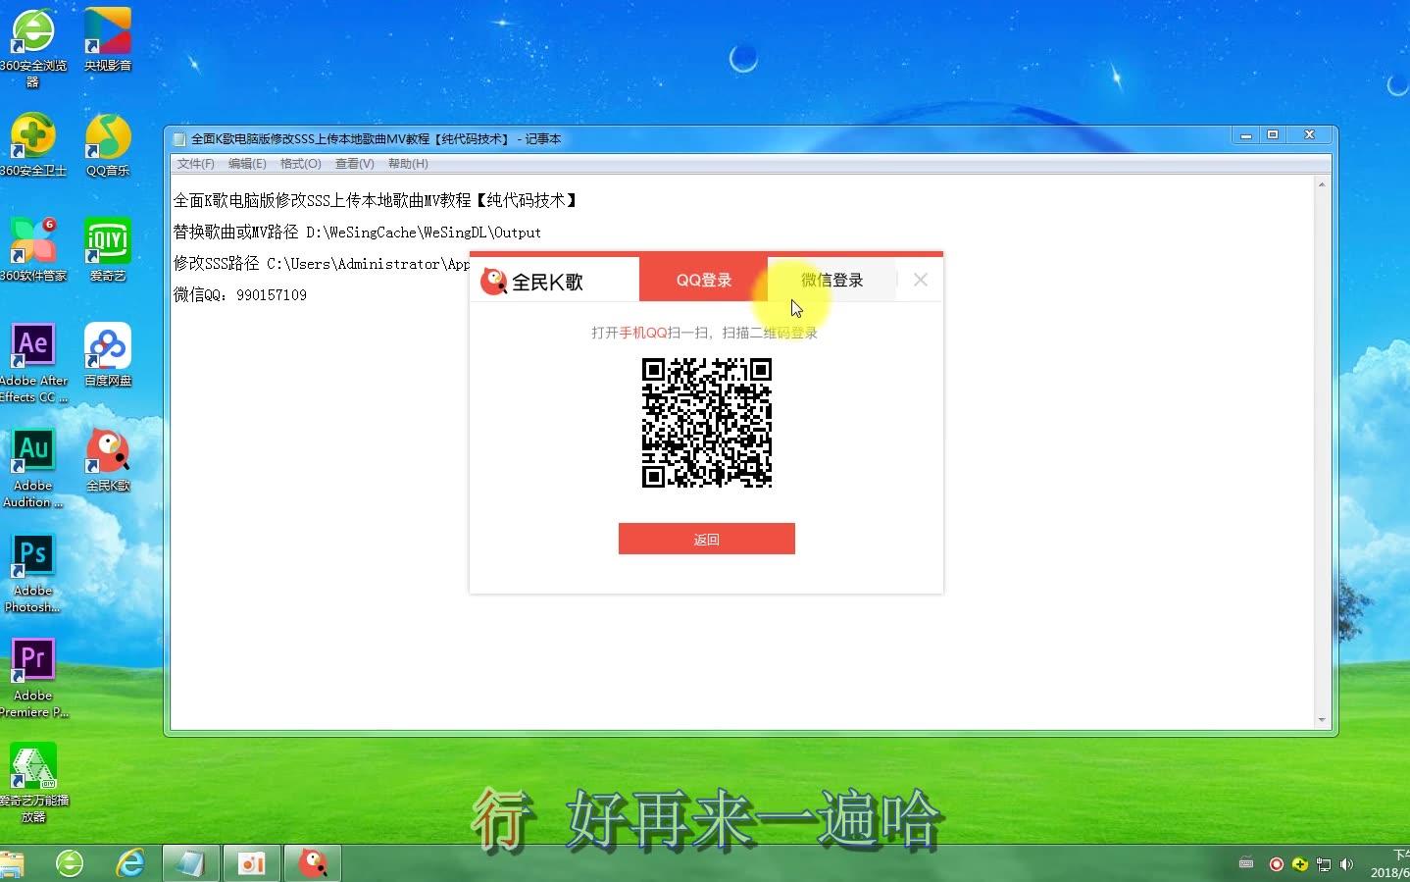Open the 文件(F) menu in Notepad
Image resolution: width=1410 pixels, height=882 pixels.
[195, 164]
